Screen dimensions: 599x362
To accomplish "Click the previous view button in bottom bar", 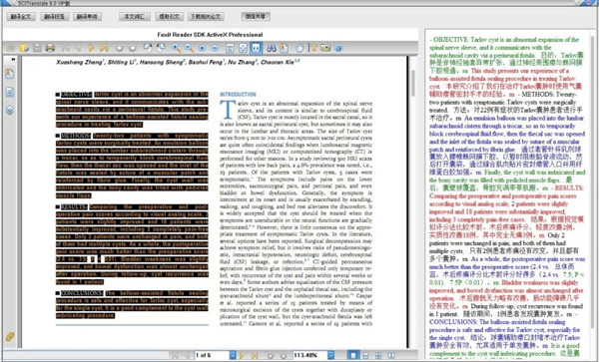I will pos(271,356).
